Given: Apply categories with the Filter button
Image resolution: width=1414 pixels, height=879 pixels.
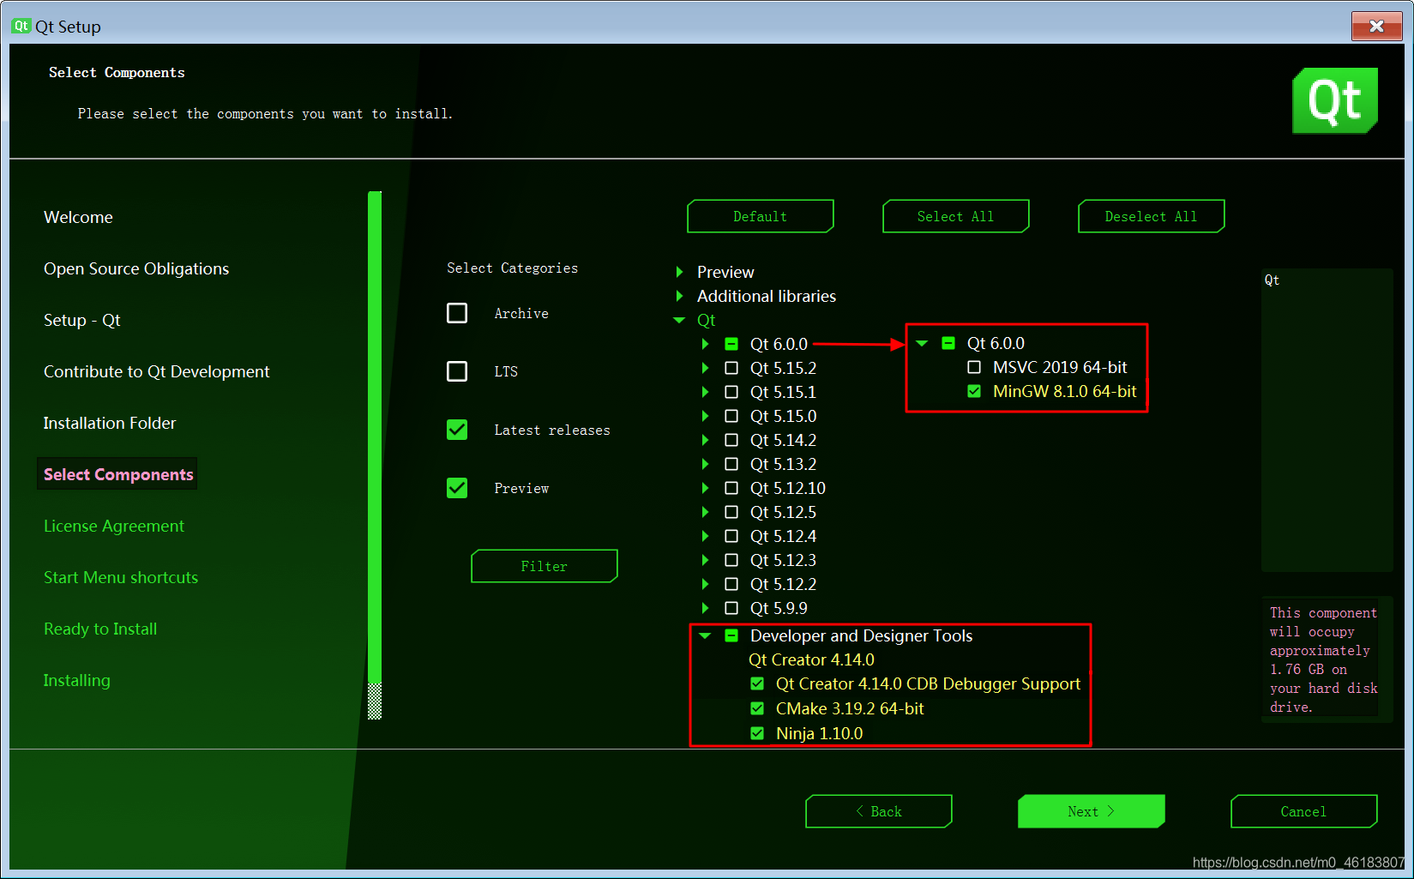Looking at the screenshot, I should pyautogui.click(x=545, y=566).
